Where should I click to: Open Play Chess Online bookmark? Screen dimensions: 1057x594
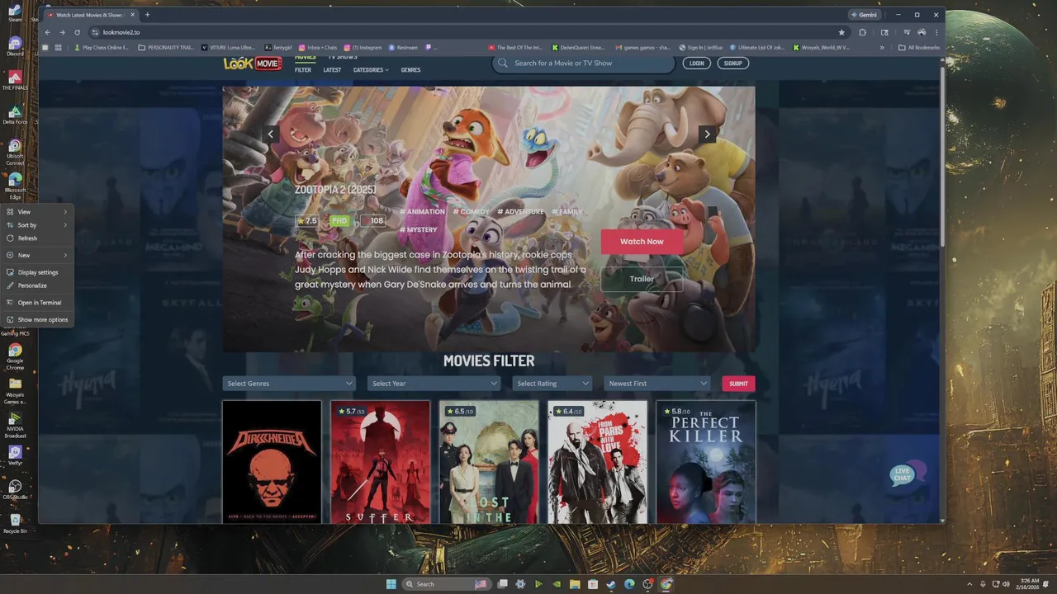[101, 48]
